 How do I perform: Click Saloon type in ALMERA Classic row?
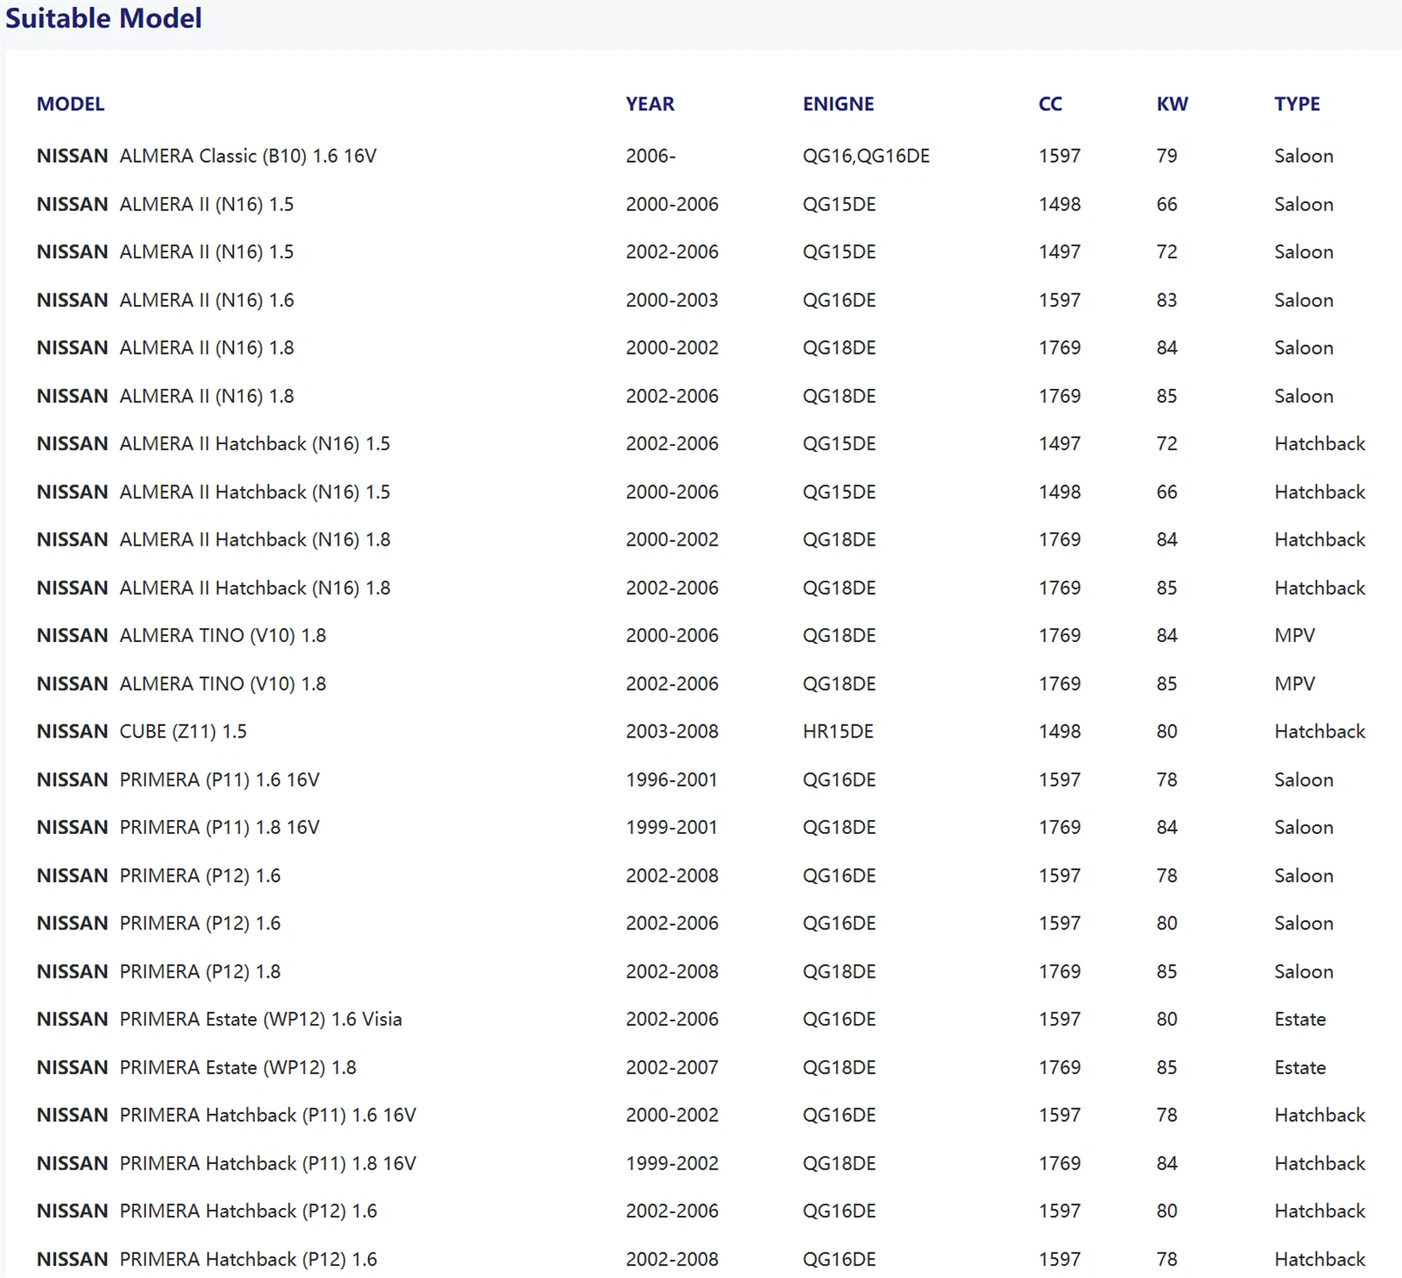point(1304,156)
